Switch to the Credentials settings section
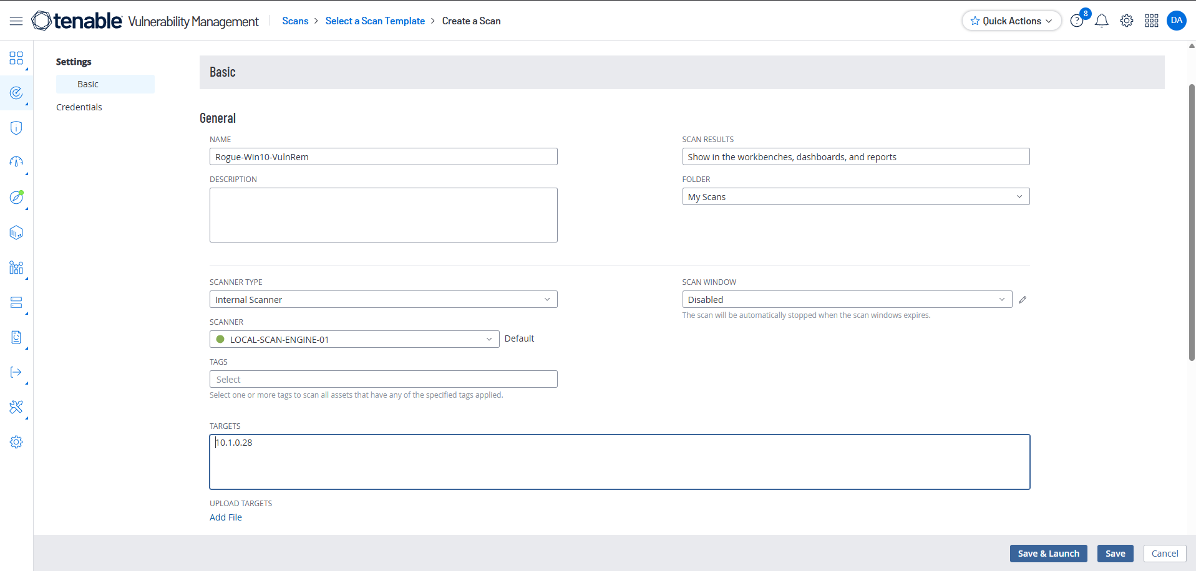 (79, 107)
